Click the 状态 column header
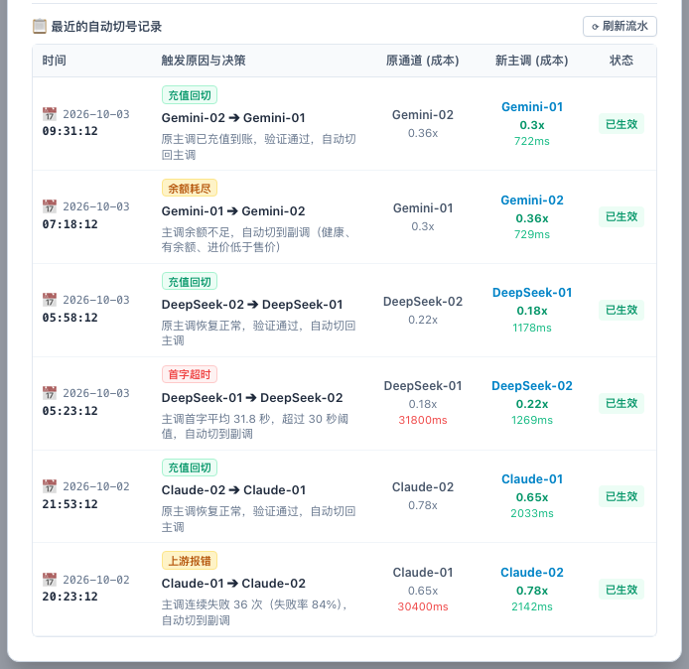The image size is (689, 669). click(x=621, y=61)
